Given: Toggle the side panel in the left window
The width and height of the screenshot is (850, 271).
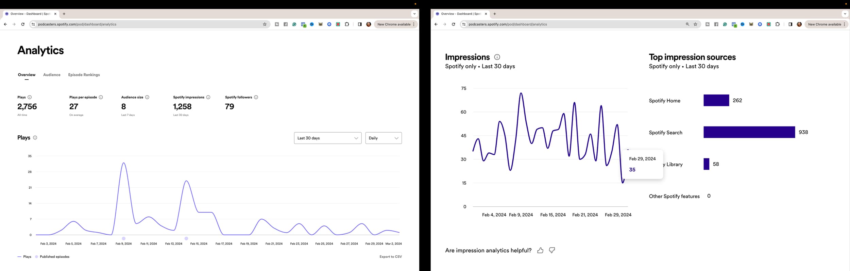Looking at the screenshot, I should 360,24.
